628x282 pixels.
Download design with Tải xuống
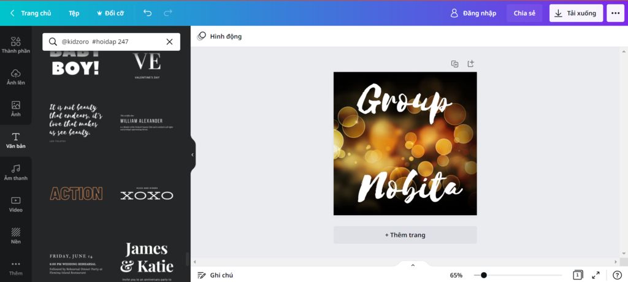pyautogui.click(x=576, y=13)
